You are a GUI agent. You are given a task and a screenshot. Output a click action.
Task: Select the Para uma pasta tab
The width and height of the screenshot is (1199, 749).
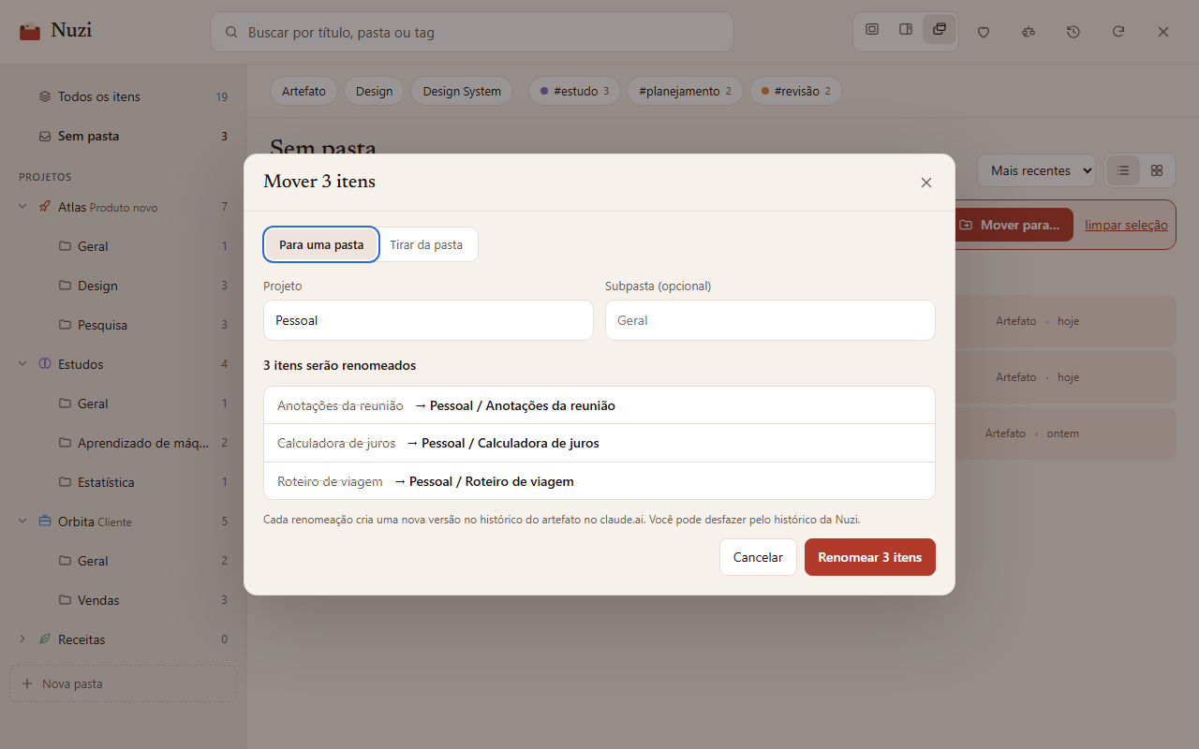(x=321, y=244)
